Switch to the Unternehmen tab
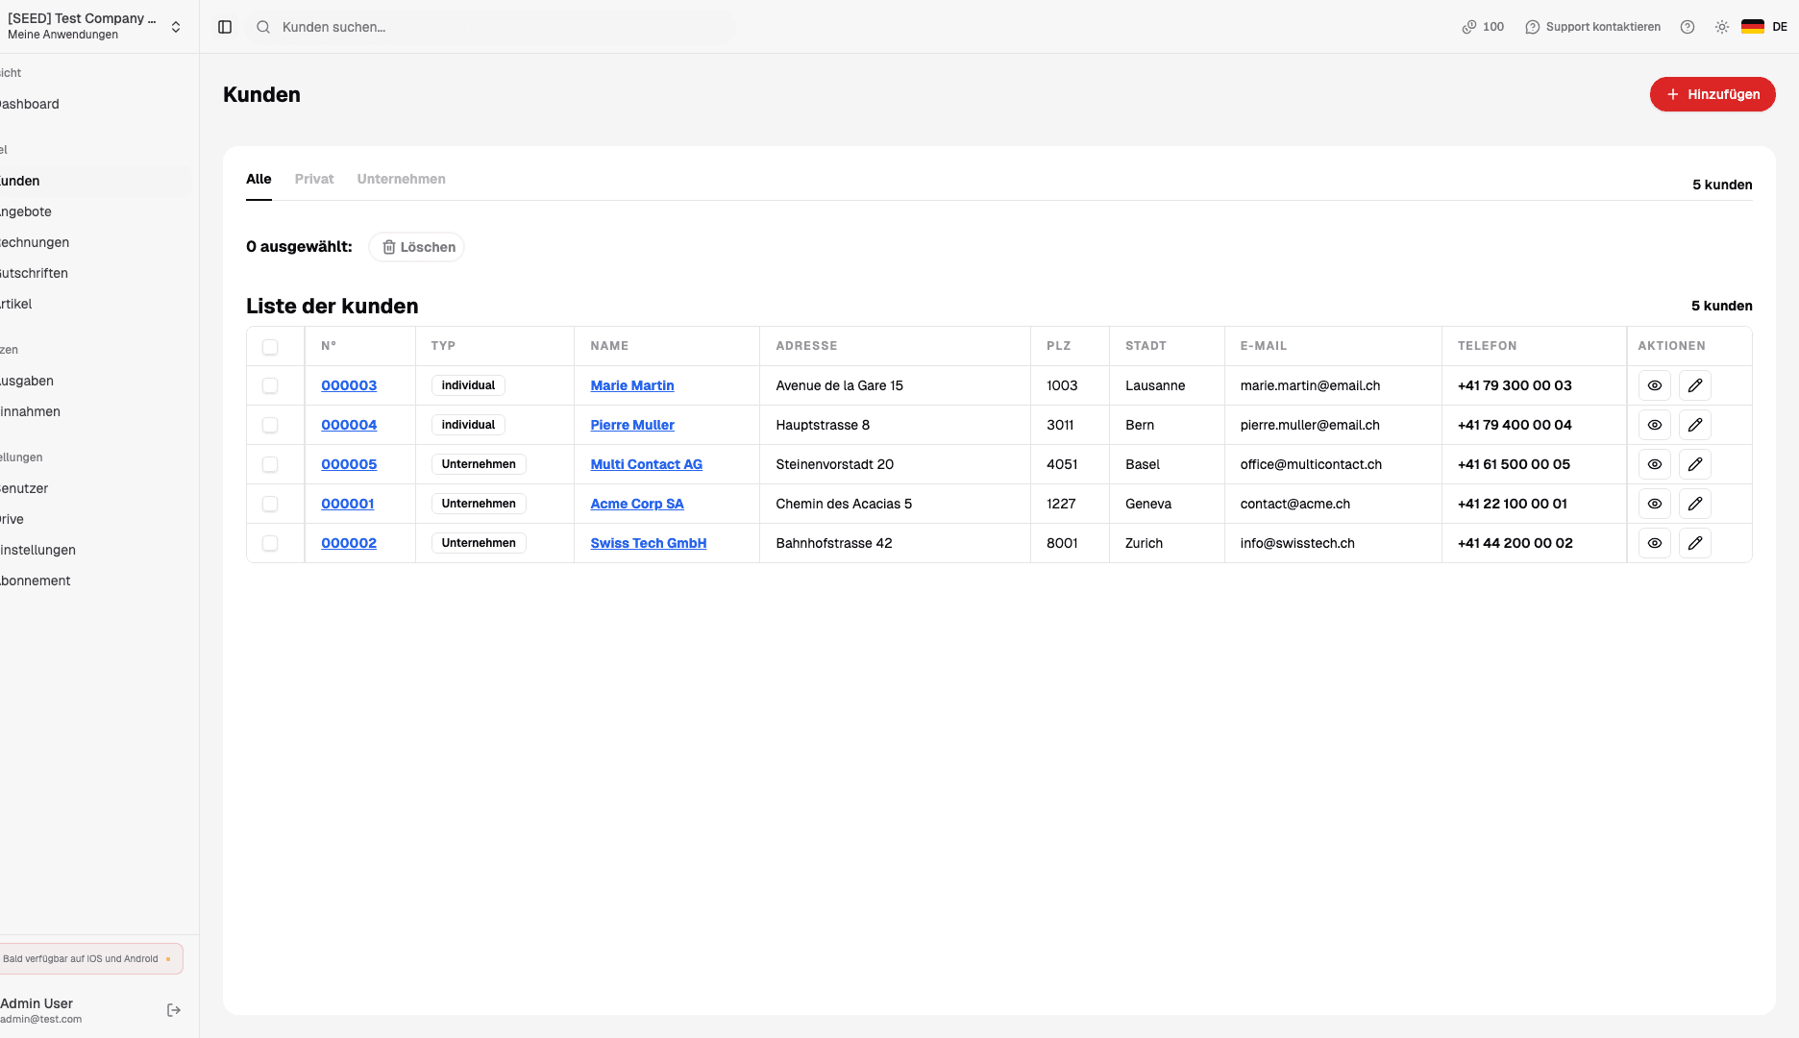 (x=401, y=179)
